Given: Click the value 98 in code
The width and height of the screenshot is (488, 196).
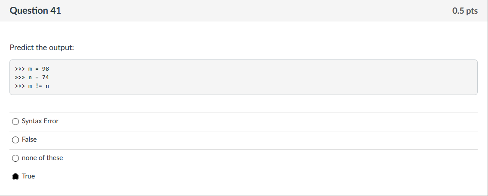Looking at the screenshot, I should pyautogui.click(x=46, y=69).
